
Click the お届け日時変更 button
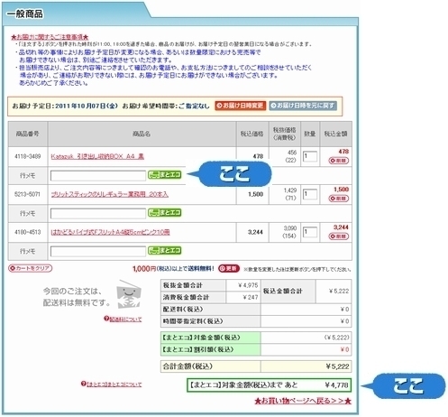point(240,106)
